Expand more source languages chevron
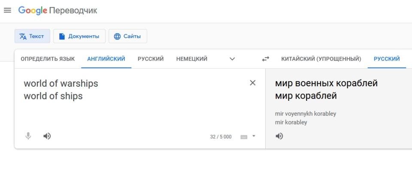 (x=232, y=59)
